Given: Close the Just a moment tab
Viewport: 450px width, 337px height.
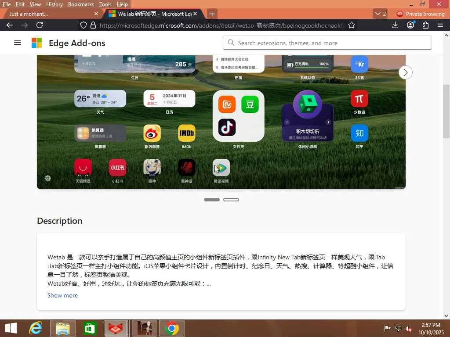Looking at the screenshot, I should [x=96, y=14].
